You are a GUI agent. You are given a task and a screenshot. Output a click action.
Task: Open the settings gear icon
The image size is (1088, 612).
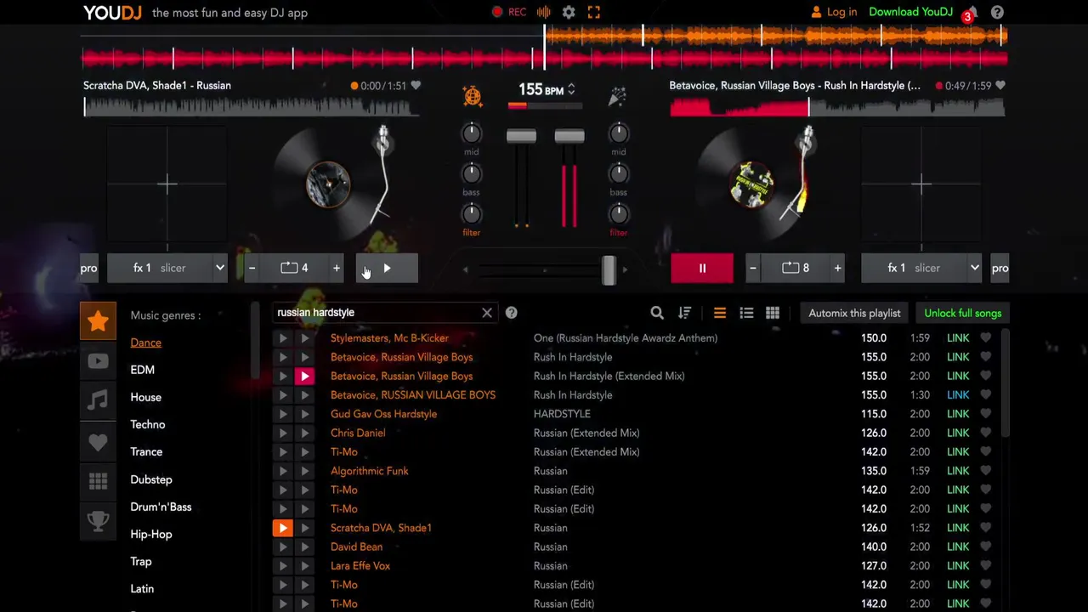569,12
